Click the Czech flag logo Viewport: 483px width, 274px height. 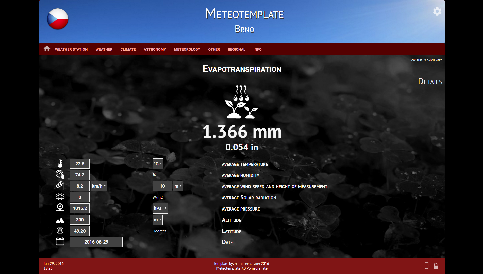click(x=58, y=19)
